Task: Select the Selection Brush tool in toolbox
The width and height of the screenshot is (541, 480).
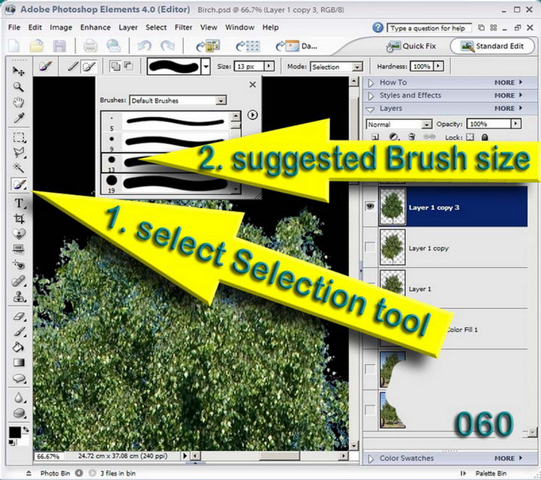Action: pyautogui.click(x=19, y=184)
